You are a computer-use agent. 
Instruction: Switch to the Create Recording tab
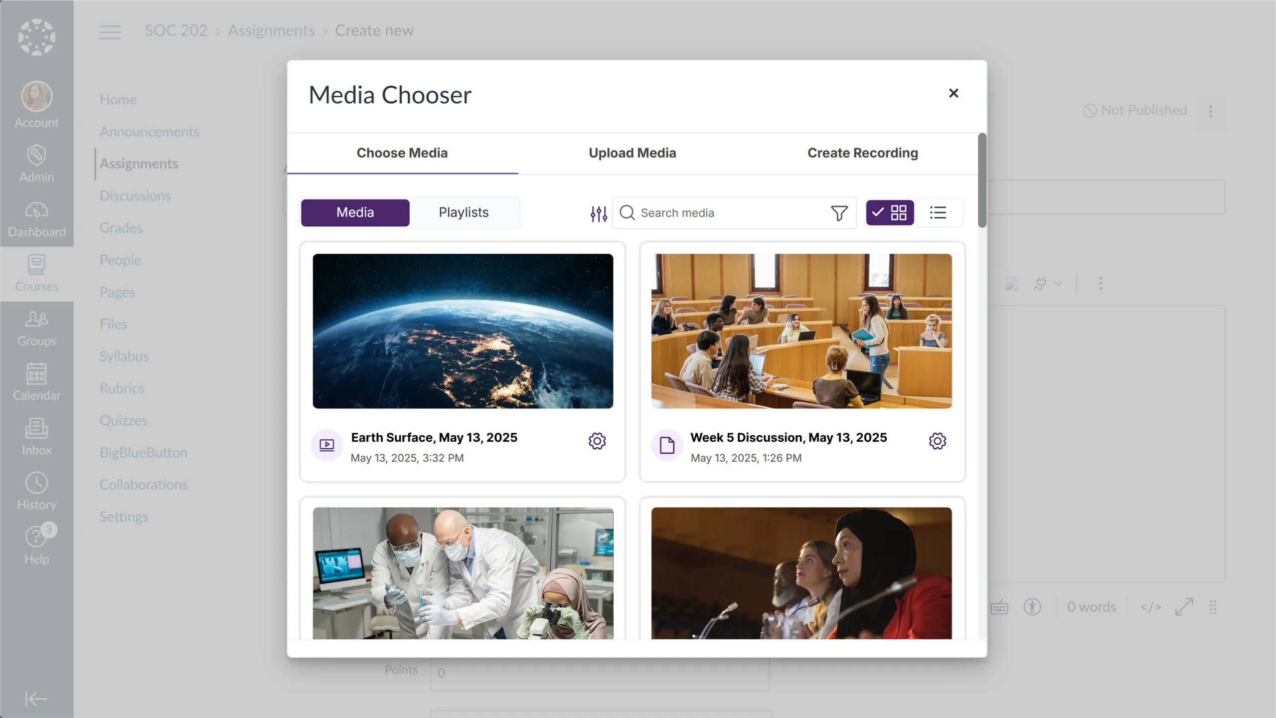862,153
